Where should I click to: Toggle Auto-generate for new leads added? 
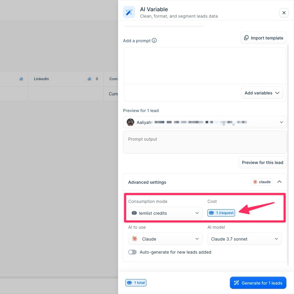(132, 252)
